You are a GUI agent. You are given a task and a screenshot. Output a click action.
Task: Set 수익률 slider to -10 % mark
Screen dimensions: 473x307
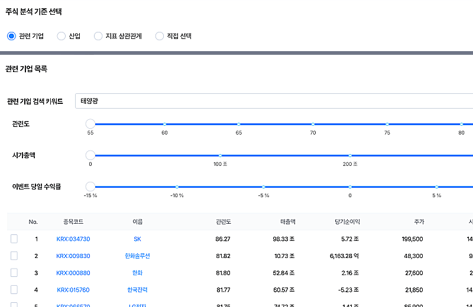[177, 187]
